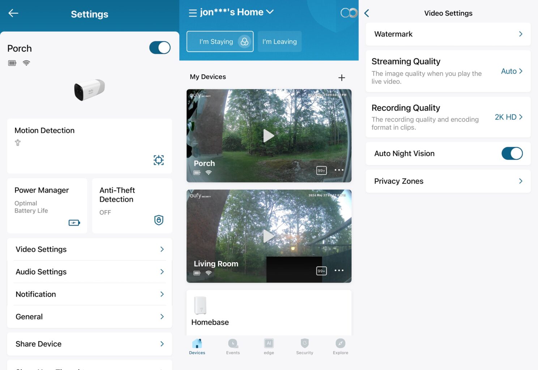The height and width of the screenshot is (370, 538).
Task: Turn off the Porch camera switch
Action: [160, 48]
